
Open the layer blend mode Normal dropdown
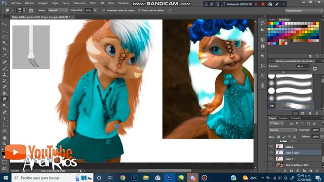click(x=283, y=130)
